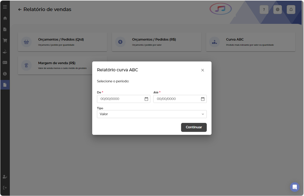Open the Curva ABC report card
Image resolution: width=304 pixels, height=196 pixels.
tap(250, 42)
